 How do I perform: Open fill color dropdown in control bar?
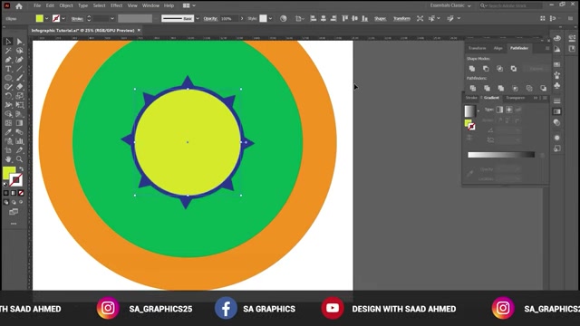47,18
